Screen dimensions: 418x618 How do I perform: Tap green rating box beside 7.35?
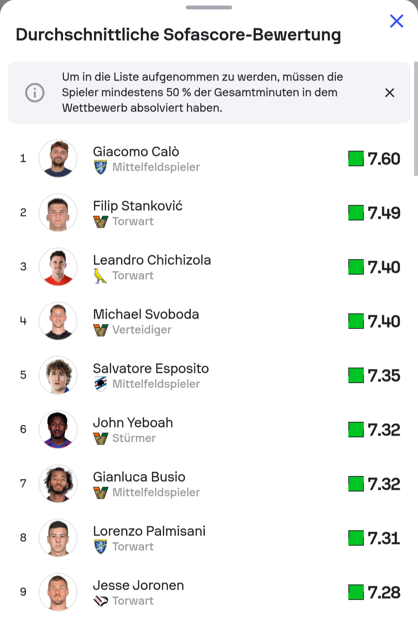[356, 375]
